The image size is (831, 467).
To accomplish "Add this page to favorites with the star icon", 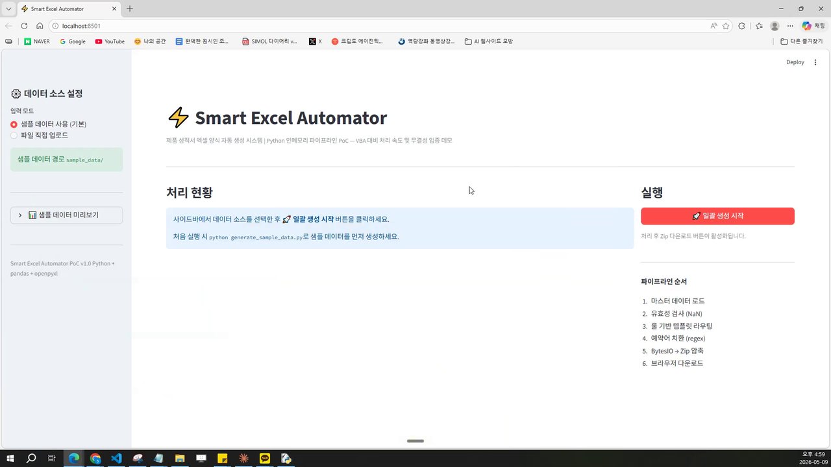I will pos(726,26).
